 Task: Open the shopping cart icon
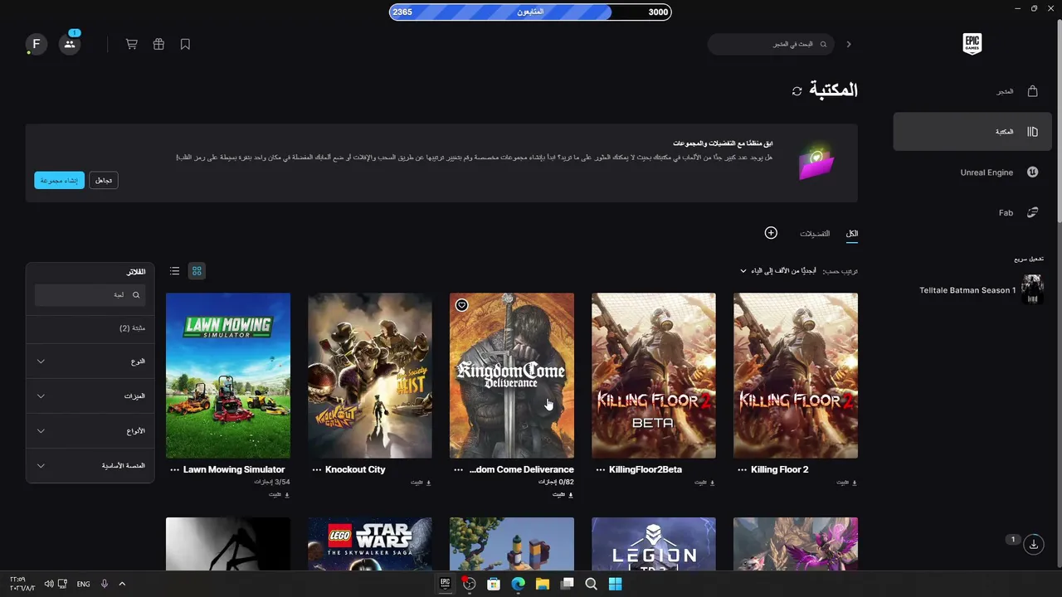(x=131, y=44)
